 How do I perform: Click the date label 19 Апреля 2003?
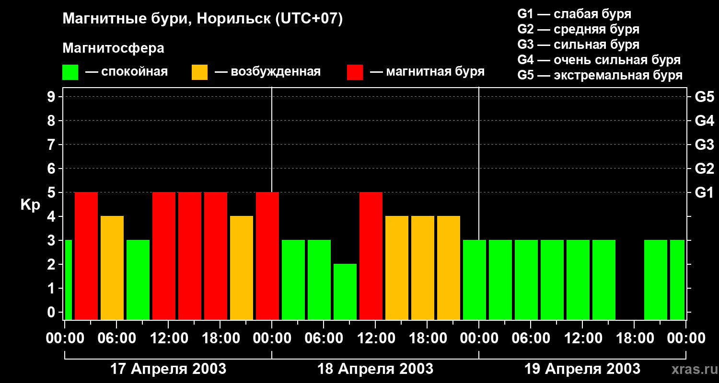(582, 369)
